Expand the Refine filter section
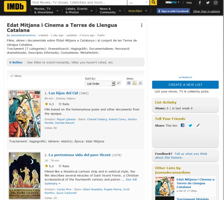The image size is (224, 200). pyautogui.click(x=16, y=62)
